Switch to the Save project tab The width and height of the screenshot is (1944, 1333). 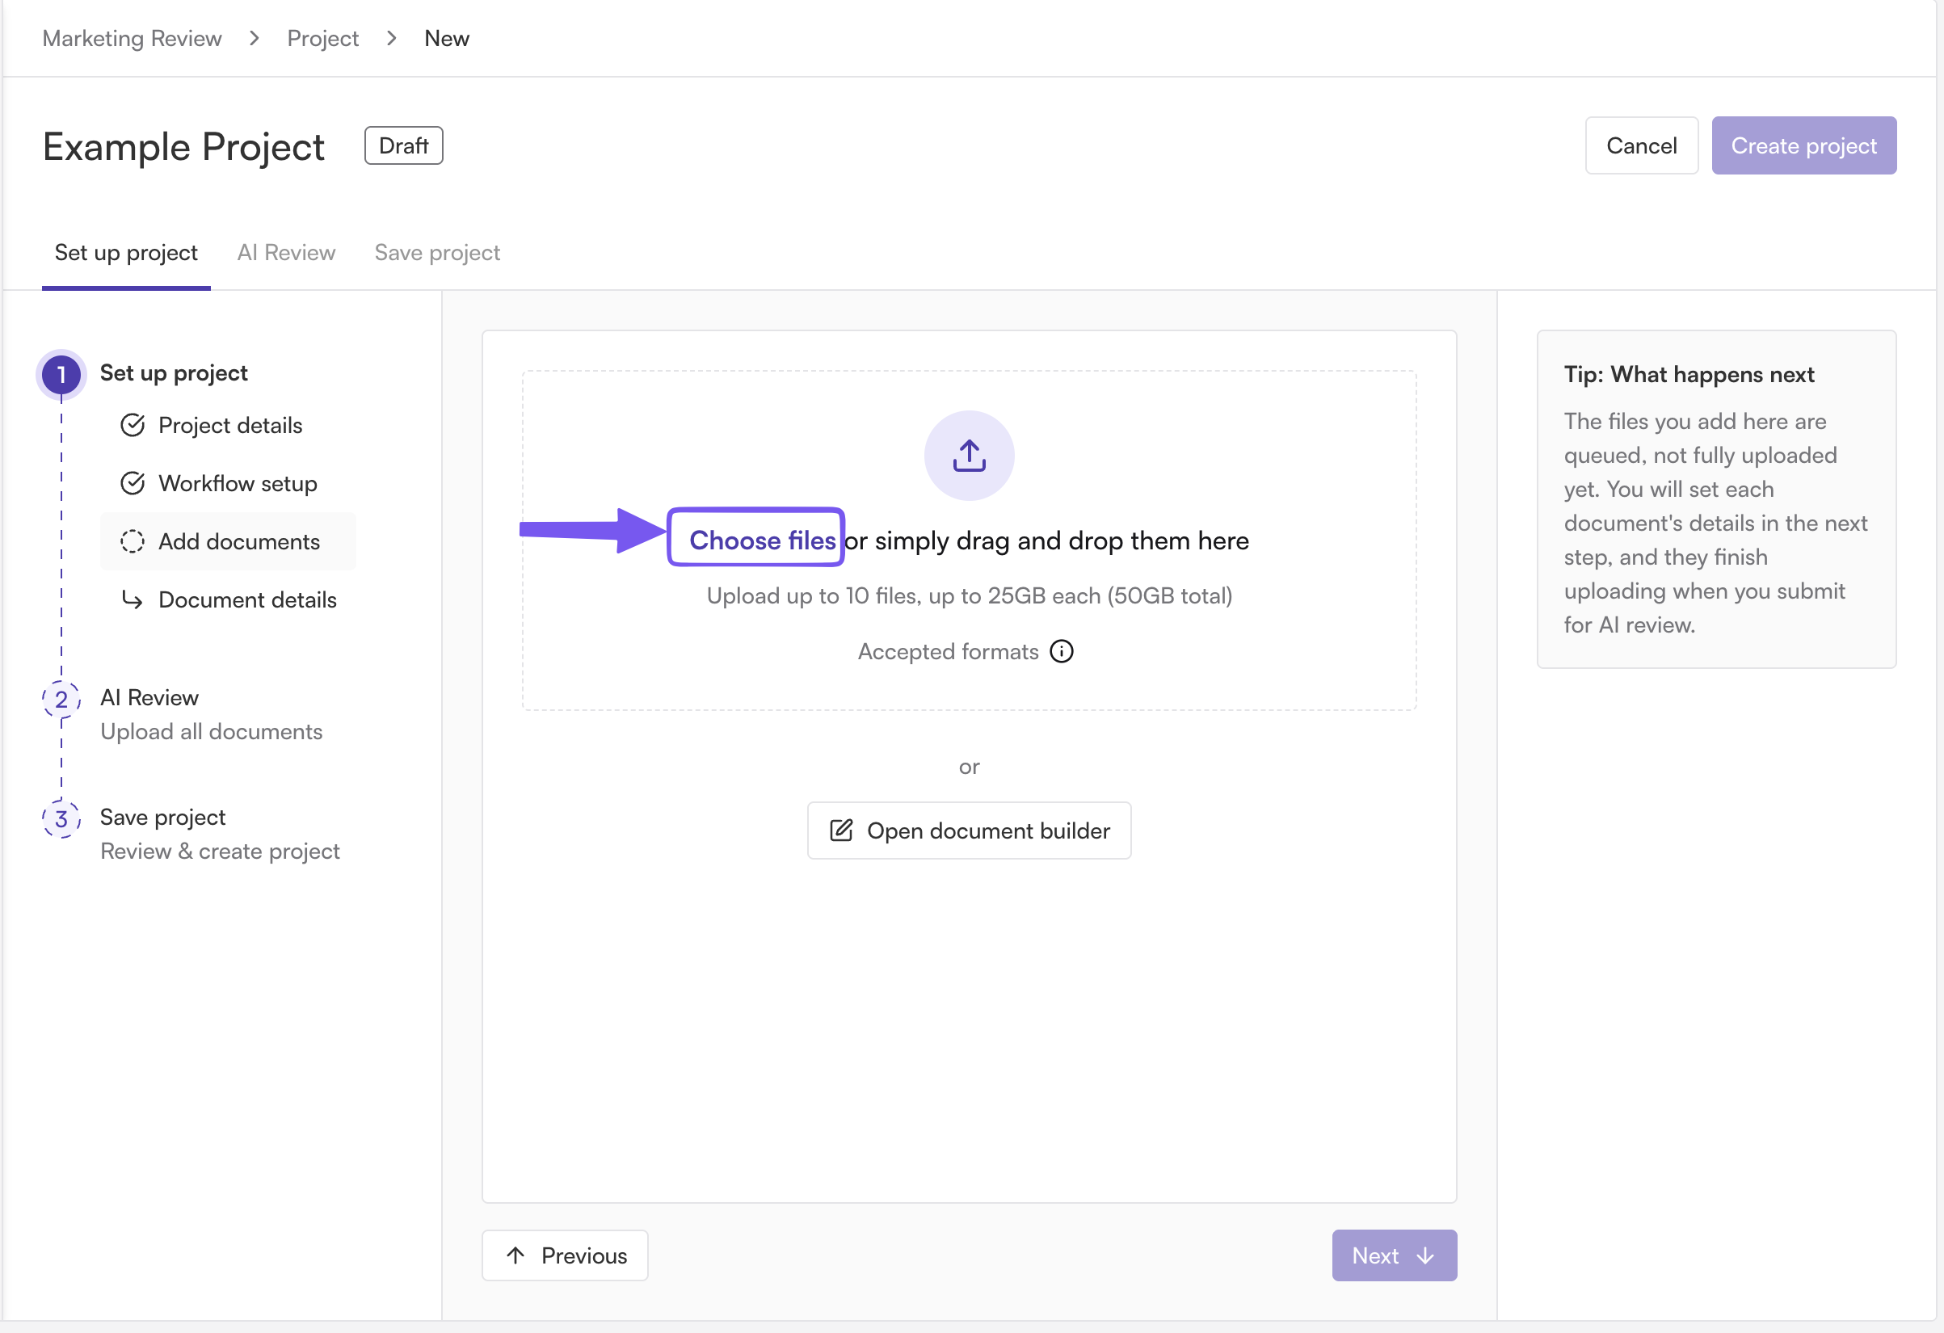click(436, 253)
